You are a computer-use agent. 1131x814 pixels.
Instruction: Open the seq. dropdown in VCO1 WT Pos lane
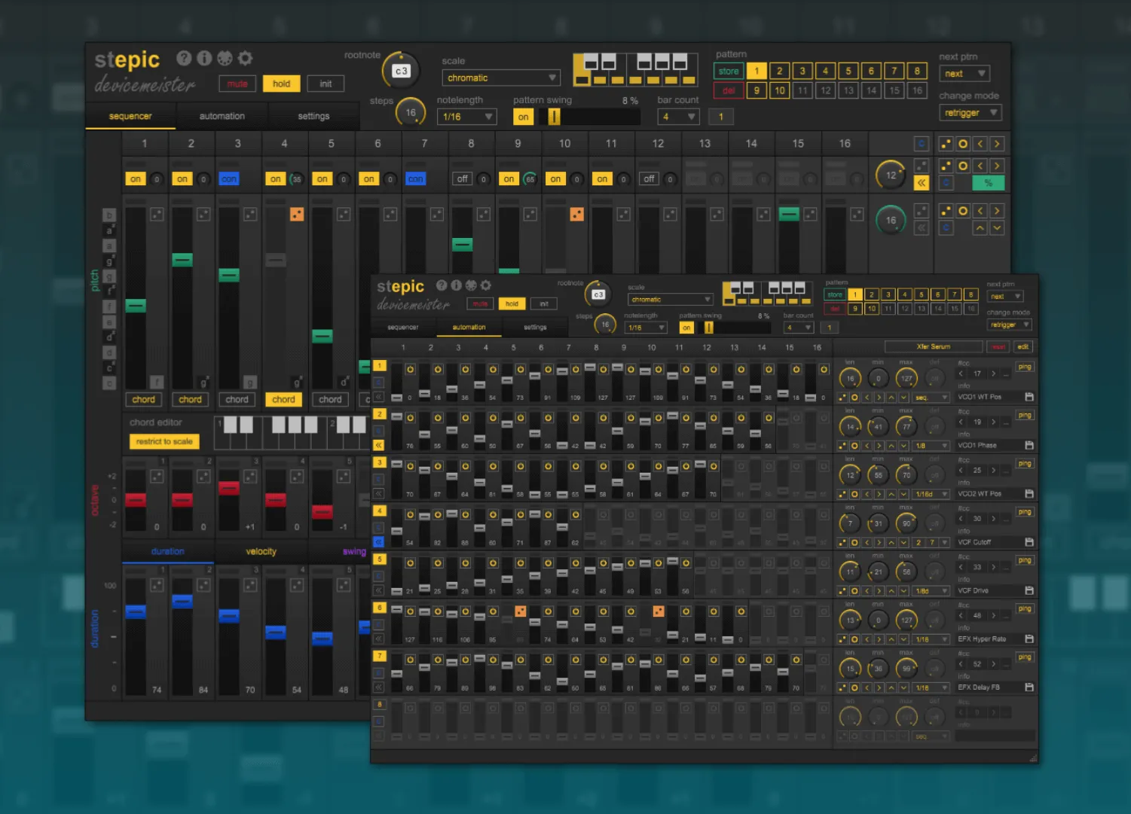[x=931, y=397]
